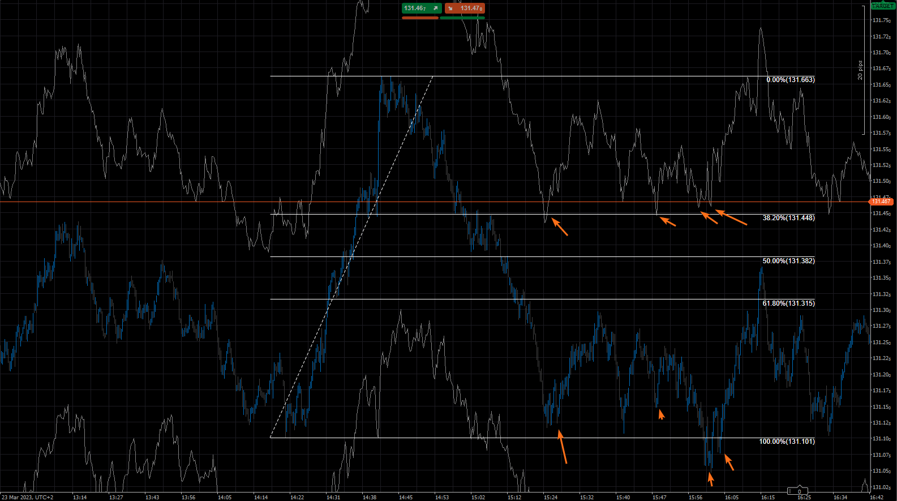Select the 100.00%(131.101) Fibonacci level label
Screen dimensions: 897x501
tap(787, 442)
